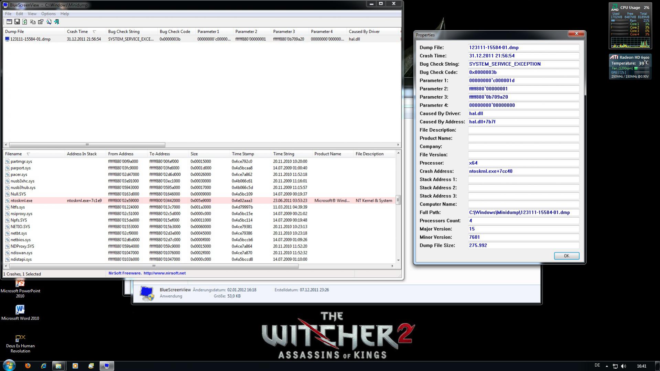
Task: Sort driver list by Address In Stack
Action: point(85,154)
